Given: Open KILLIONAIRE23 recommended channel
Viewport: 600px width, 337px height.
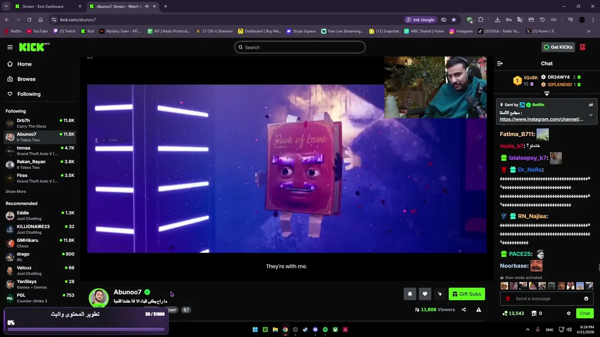Looking at the screenshot, I should click(x=40, y=229).
